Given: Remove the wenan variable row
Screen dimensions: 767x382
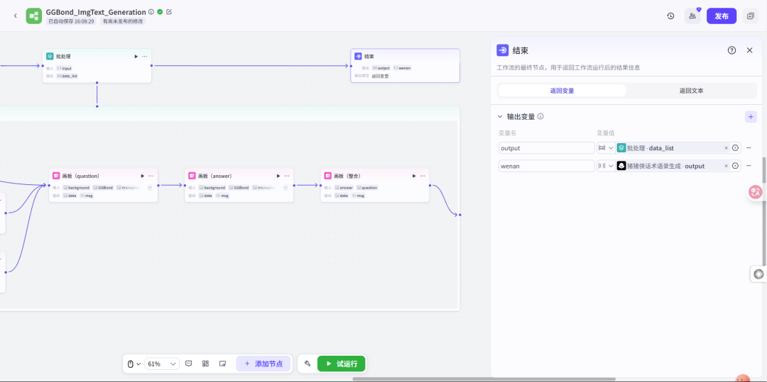Looking at the screenshot, I should click(749, 166).
